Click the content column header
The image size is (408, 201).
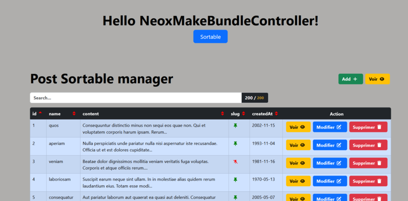[91, 114]
